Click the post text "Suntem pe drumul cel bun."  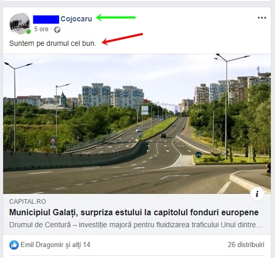point(53,44)
